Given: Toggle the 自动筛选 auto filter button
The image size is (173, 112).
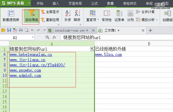Looking at the screenshot, I should [31, 14].
